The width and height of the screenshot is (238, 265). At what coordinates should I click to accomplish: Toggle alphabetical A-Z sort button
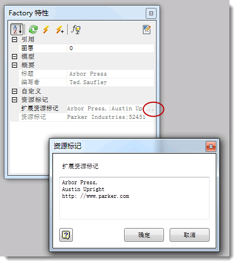17,30
